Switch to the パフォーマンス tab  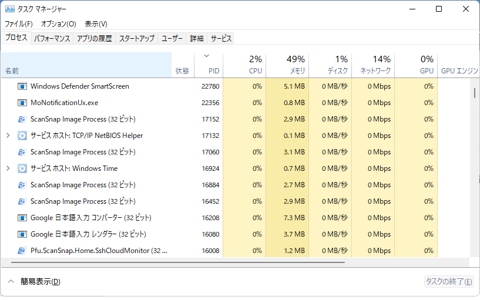[52, 39]
